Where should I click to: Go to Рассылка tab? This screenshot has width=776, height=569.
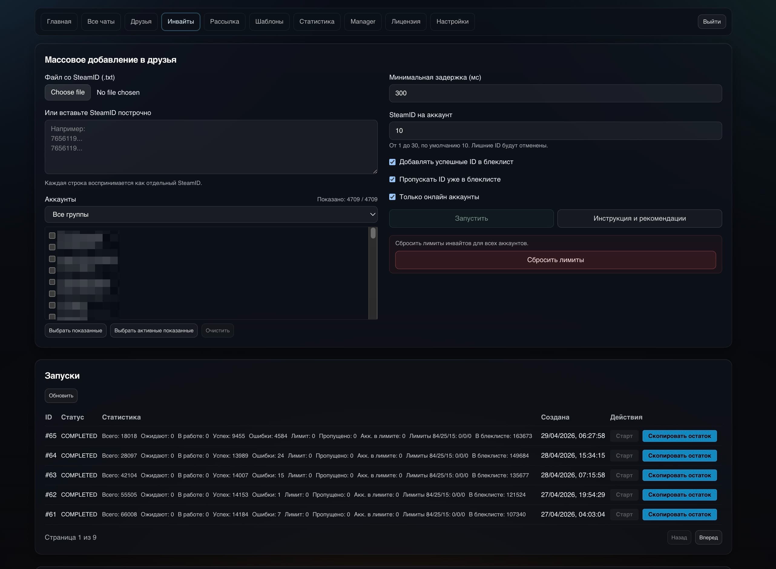[225, 22]
